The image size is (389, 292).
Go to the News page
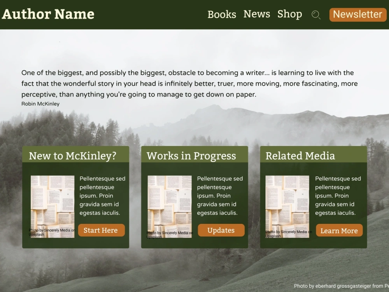point(257,14)
